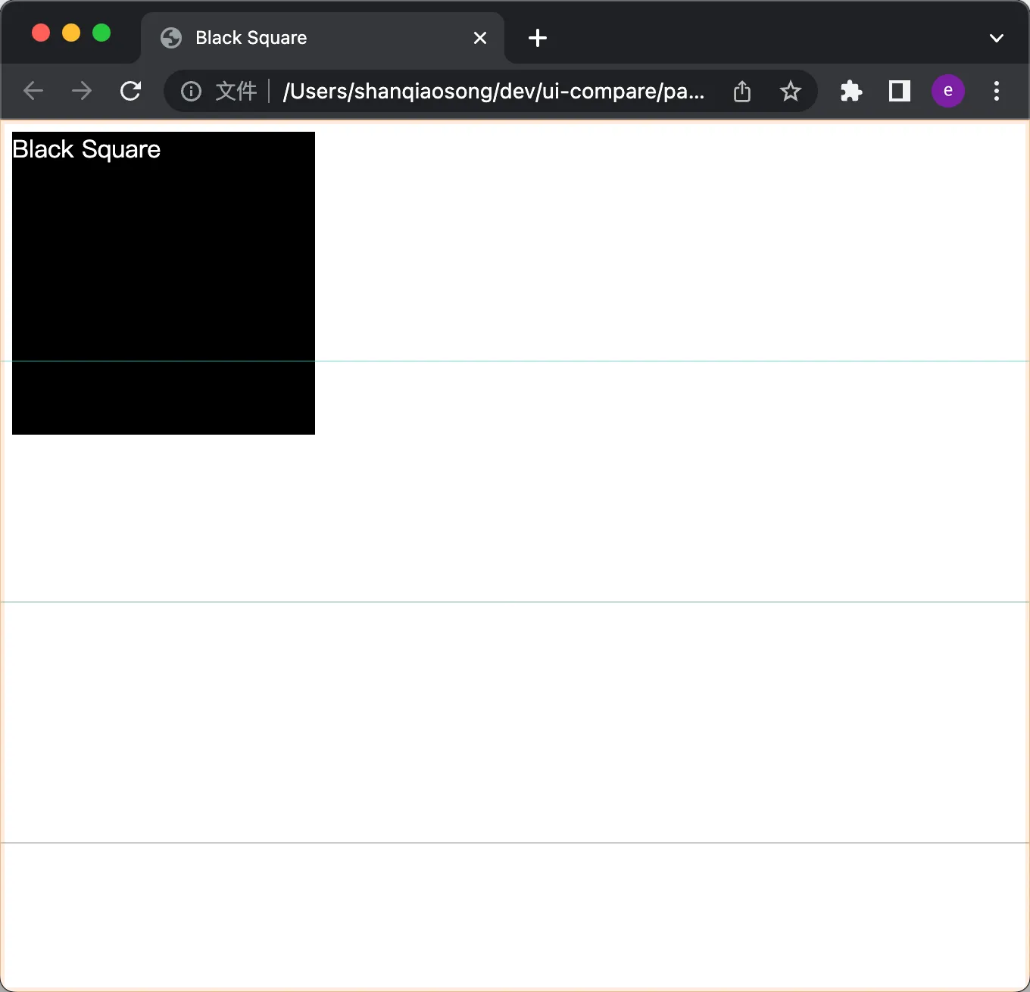The height and width of the screenshot is (992, 1030).
Task: Expand the tab search chevron
Action: point(997,38)
